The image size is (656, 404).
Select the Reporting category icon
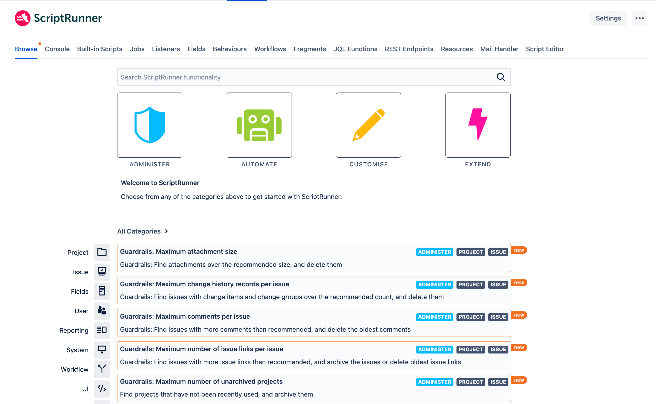point(102,330)
